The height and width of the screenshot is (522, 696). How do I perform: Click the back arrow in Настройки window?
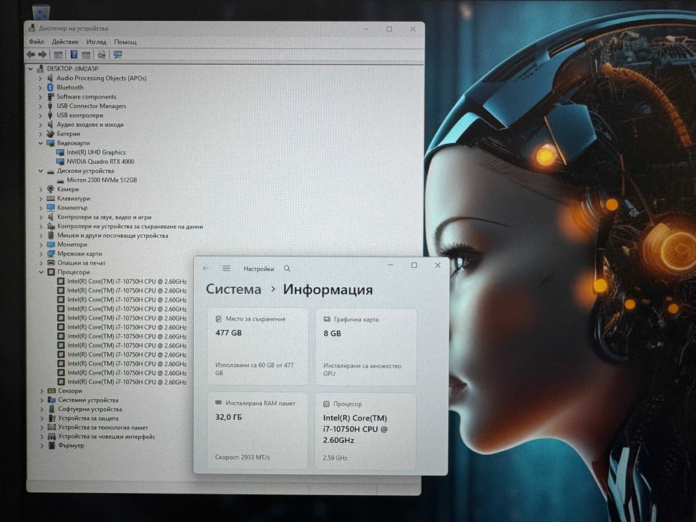(205, 268)
